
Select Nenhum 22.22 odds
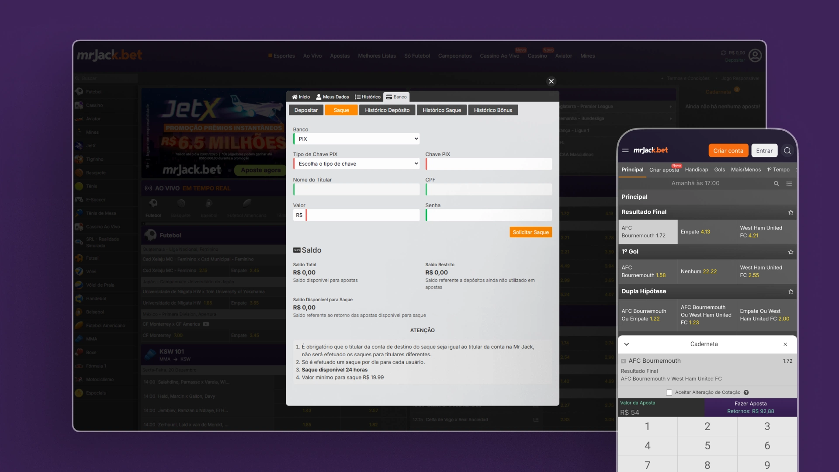click(707, 271)
